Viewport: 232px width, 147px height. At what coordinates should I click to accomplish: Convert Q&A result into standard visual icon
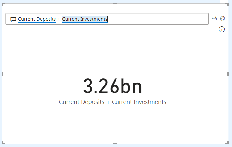tap(214, 18)
